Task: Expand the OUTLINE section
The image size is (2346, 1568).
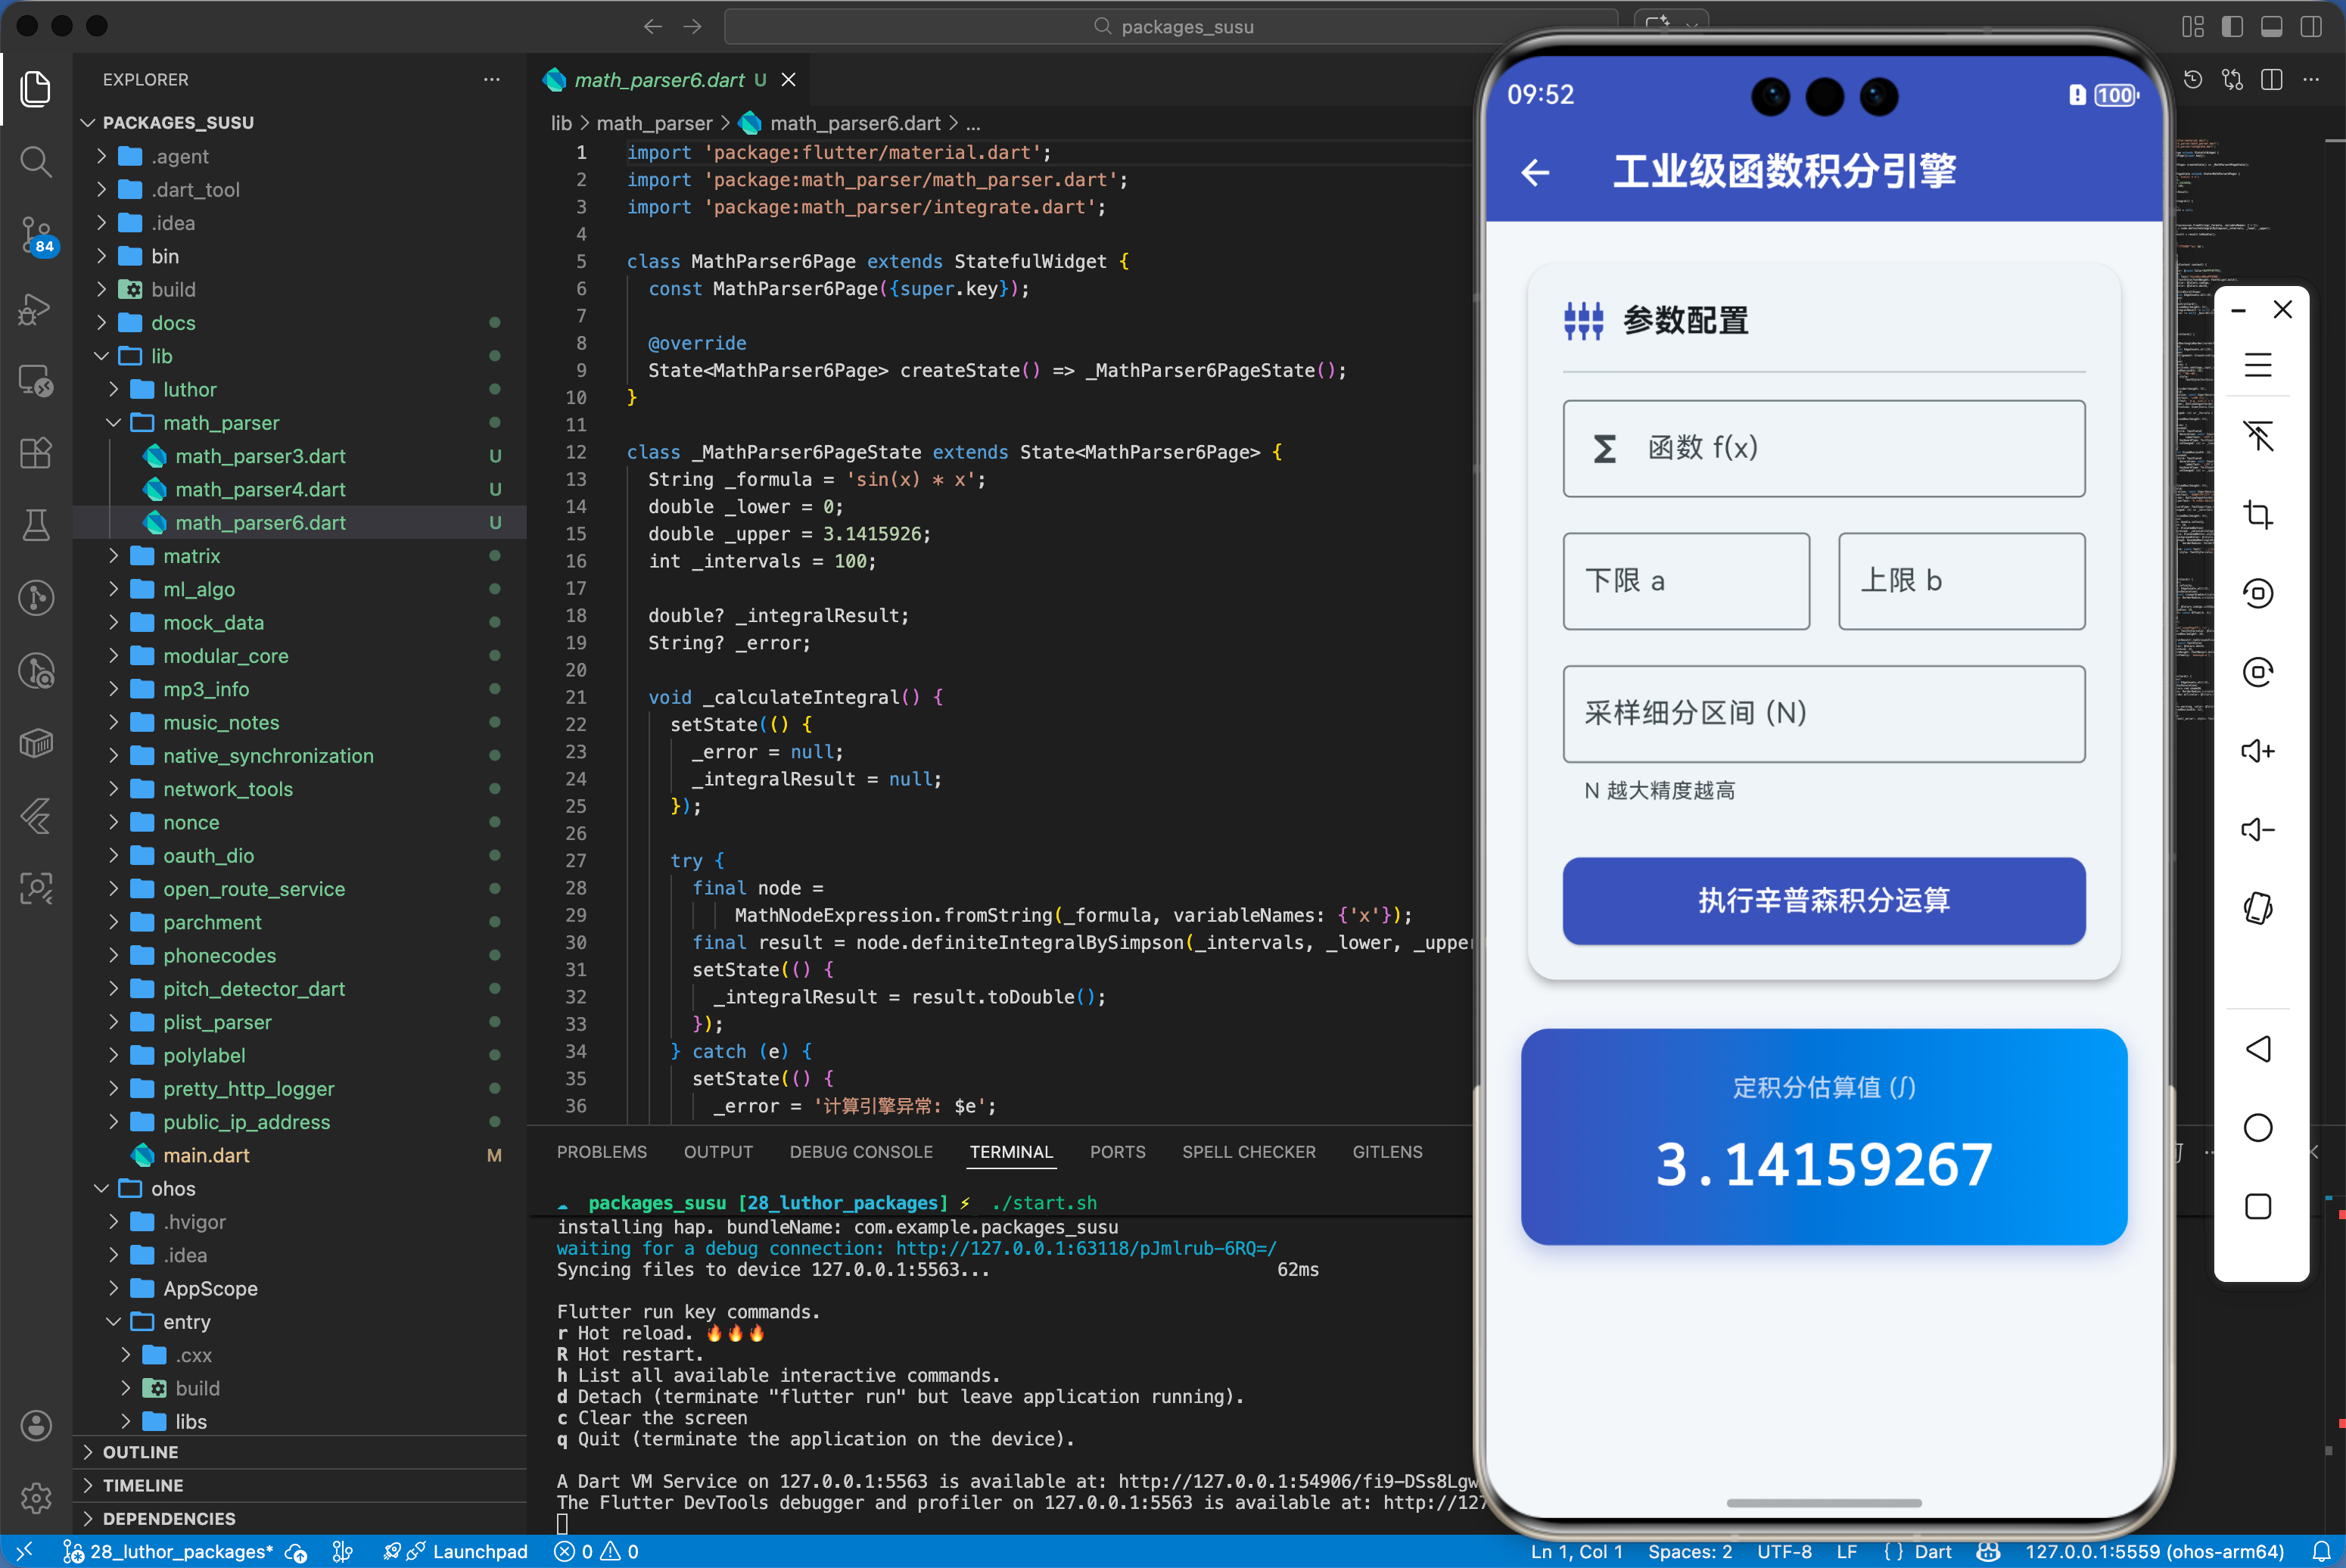Action: (140, 1452)
